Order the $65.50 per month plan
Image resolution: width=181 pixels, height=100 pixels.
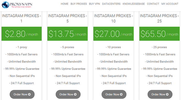coord(160,94)
